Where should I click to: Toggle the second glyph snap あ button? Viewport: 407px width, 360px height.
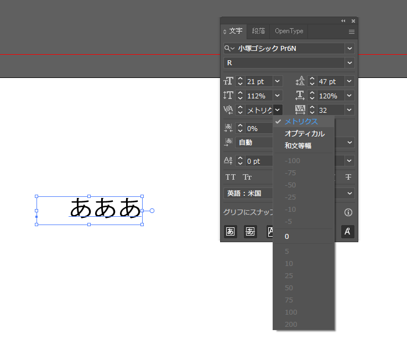[251, 232]
